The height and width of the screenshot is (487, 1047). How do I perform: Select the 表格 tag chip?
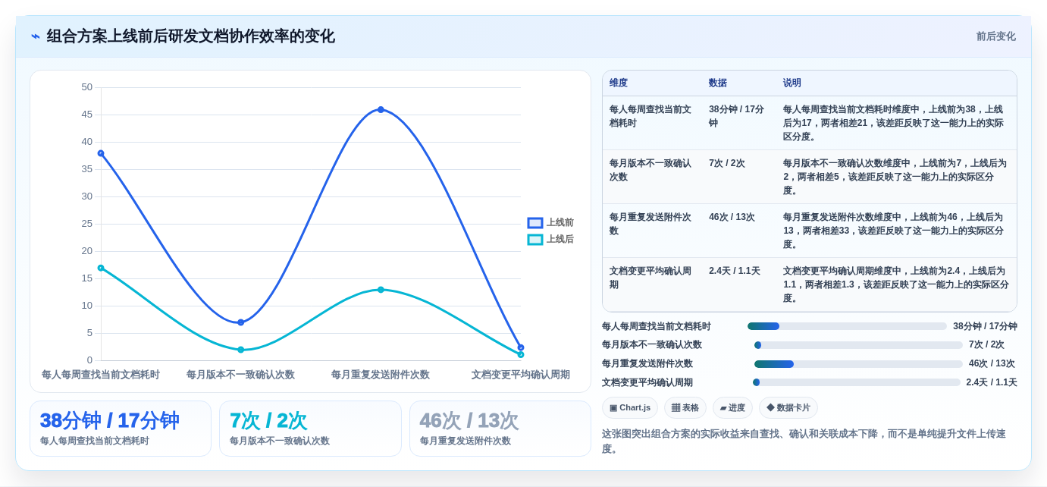pos(685,408)
